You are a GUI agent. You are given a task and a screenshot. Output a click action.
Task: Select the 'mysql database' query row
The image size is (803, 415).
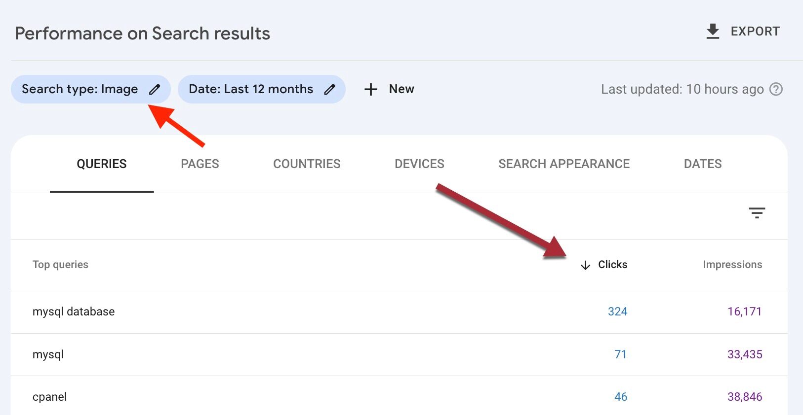(74, 311)
